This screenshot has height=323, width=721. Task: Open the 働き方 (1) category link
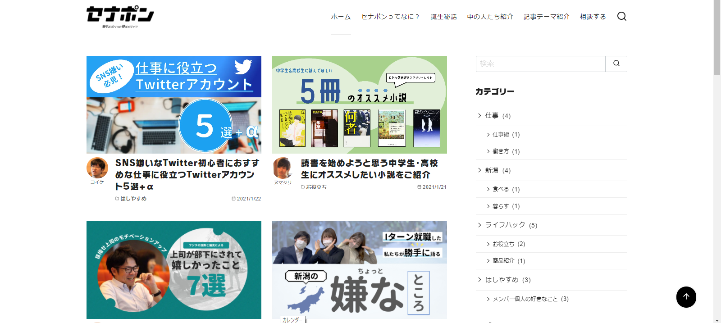(506, 151)
